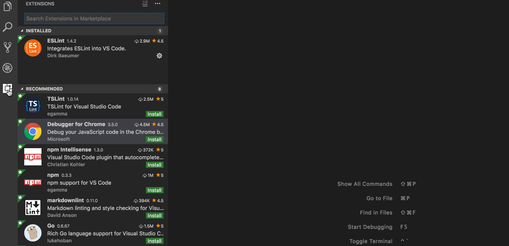This screenshot has height=246, width=509.
Task: Click the Go gopher extension icon
Action: pos(33,233)
